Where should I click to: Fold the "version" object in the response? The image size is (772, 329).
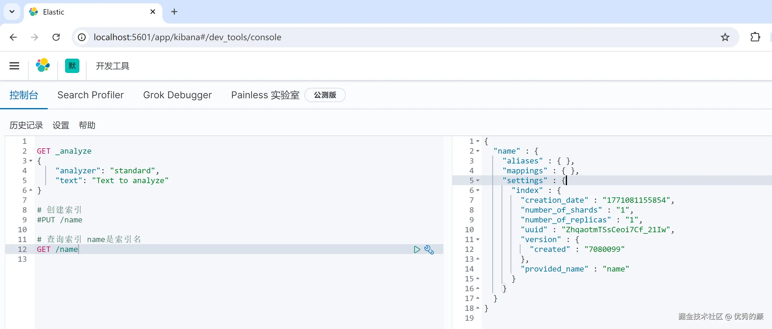coord(478,240)
